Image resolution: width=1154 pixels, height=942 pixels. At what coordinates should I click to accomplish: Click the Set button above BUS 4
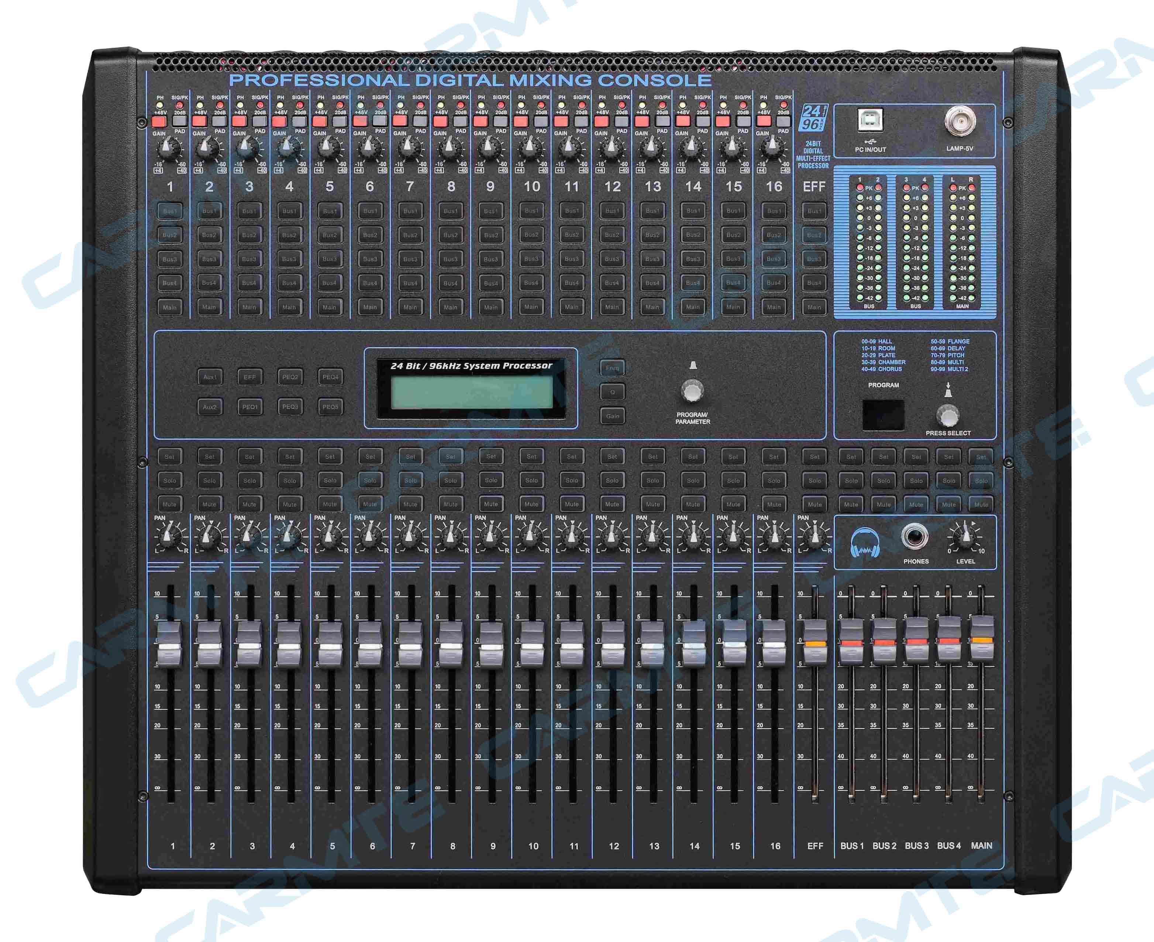948,457
